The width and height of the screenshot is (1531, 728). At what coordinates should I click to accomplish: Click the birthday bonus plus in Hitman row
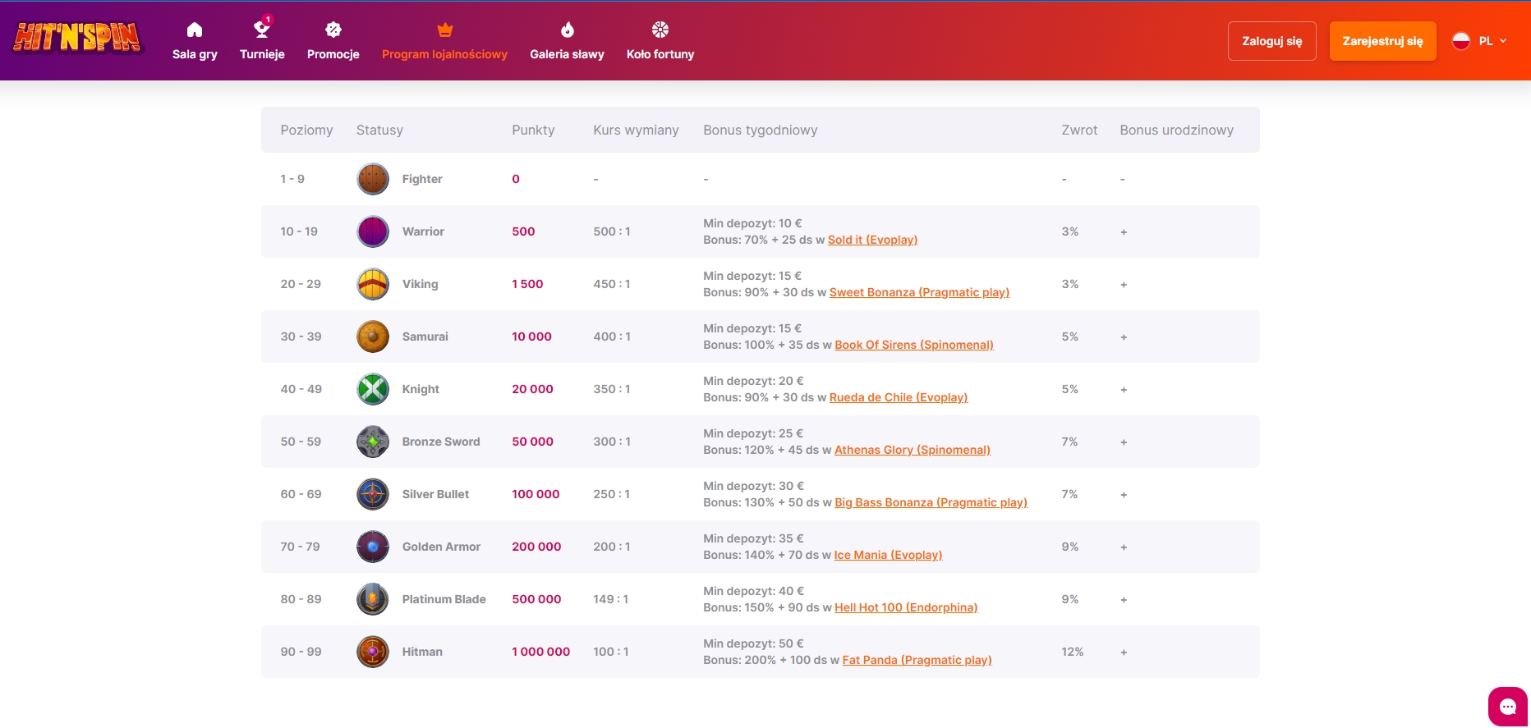click(x=1124, y=652)
